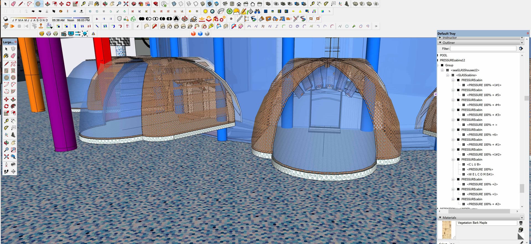Select the Walk footprints tool

[x=6, y=171]
